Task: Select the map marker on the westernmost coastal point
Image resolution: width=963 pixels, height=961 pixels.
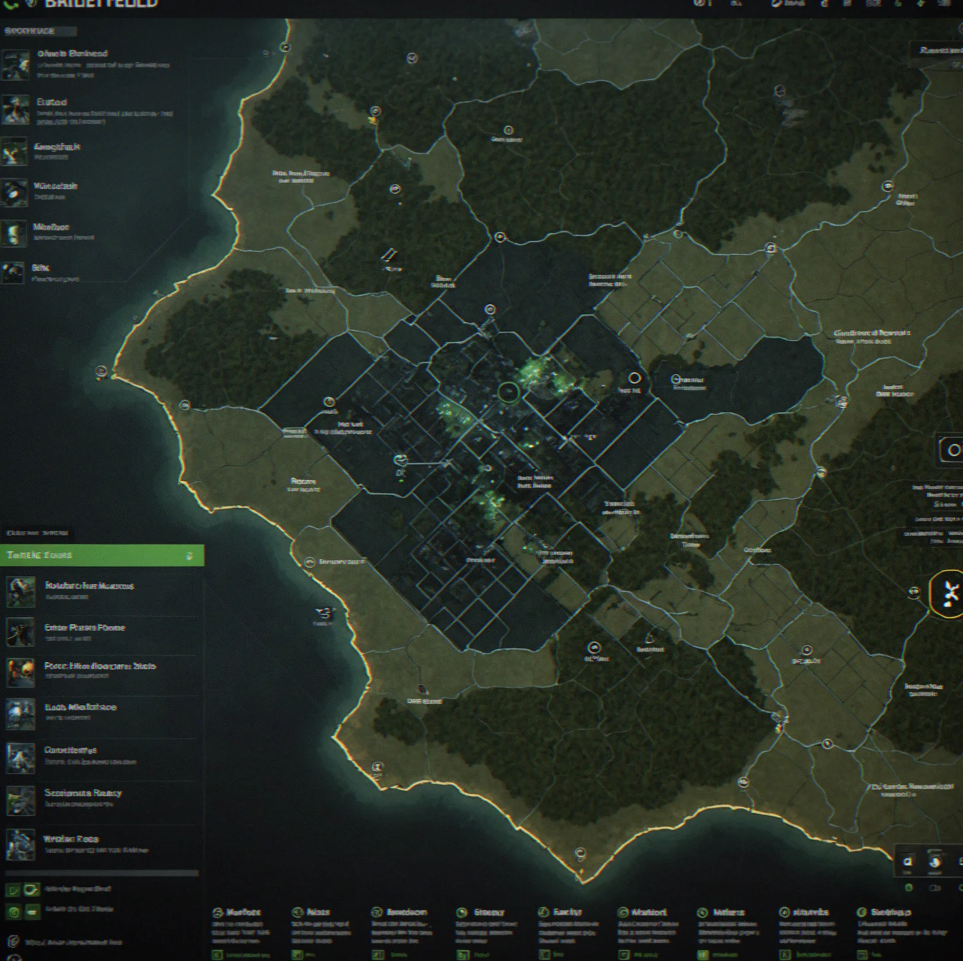Action: [x=101, y=371]
